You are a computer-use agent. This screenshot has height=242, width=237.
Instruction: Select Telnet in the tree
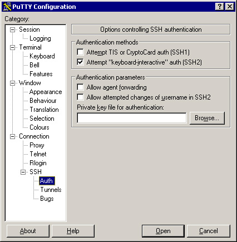tap(38, 154)
